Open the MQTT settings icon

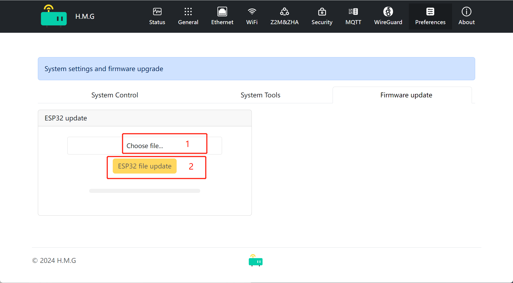click(x=353, y=12)
